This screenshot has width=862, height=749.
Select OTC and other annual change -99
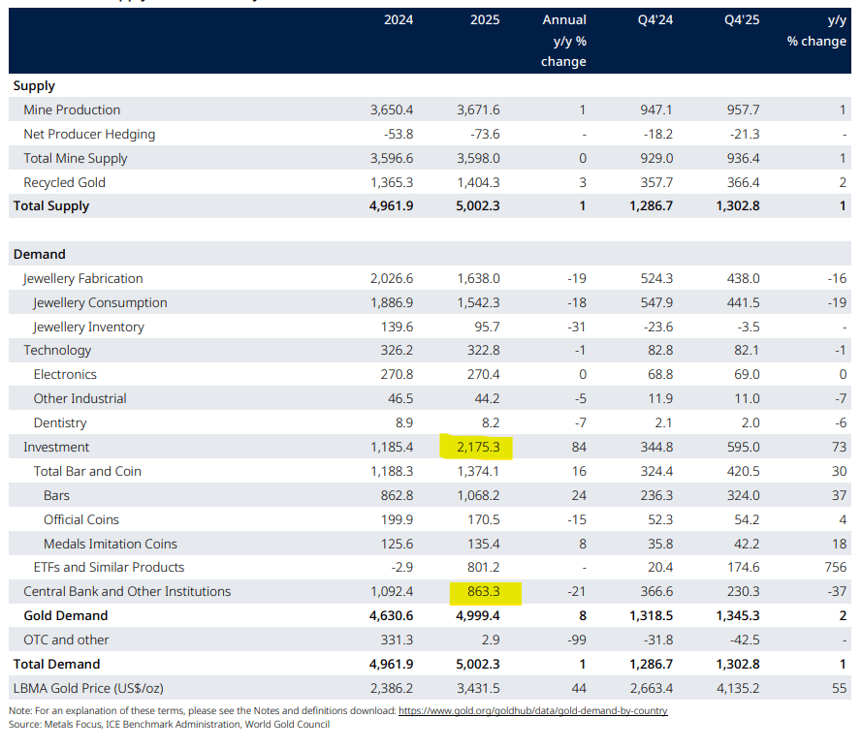[577, 640]
